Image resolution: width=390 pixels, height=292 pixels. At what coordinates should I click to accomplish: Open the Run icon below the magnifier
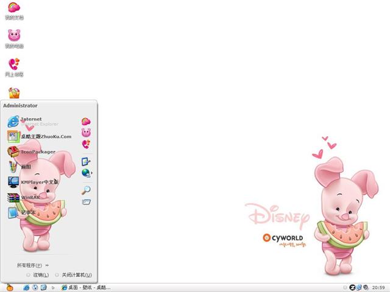[87, 202]
